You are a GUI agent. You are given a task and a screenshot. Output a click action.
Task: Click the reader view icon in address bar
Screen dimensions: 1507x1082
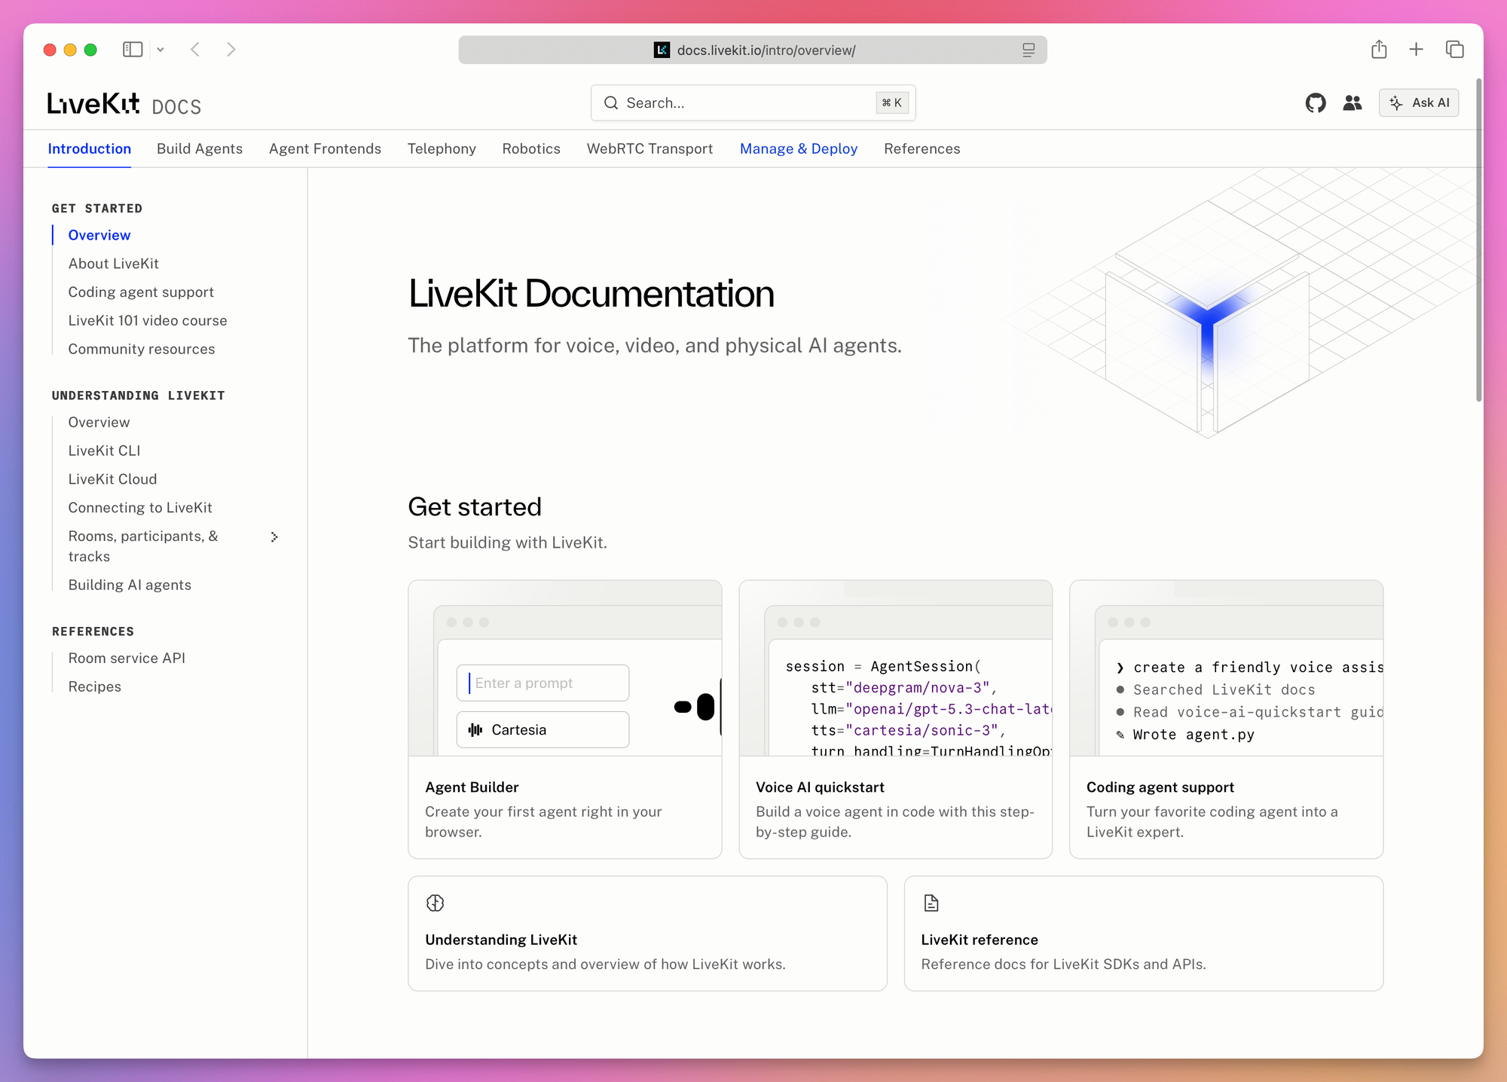tap(1029, 50)
